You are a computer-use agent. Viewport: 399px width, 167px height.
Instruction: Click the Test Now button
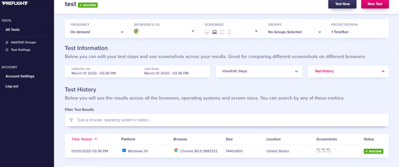click(x=342, y=4)
